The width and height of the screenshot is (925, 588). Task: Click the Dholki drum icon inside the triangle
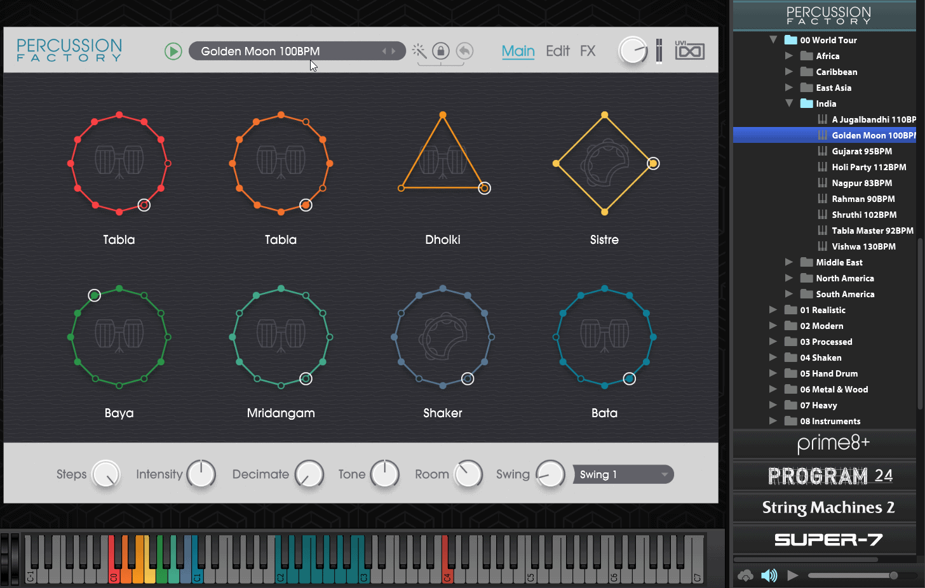pos(443,160)
